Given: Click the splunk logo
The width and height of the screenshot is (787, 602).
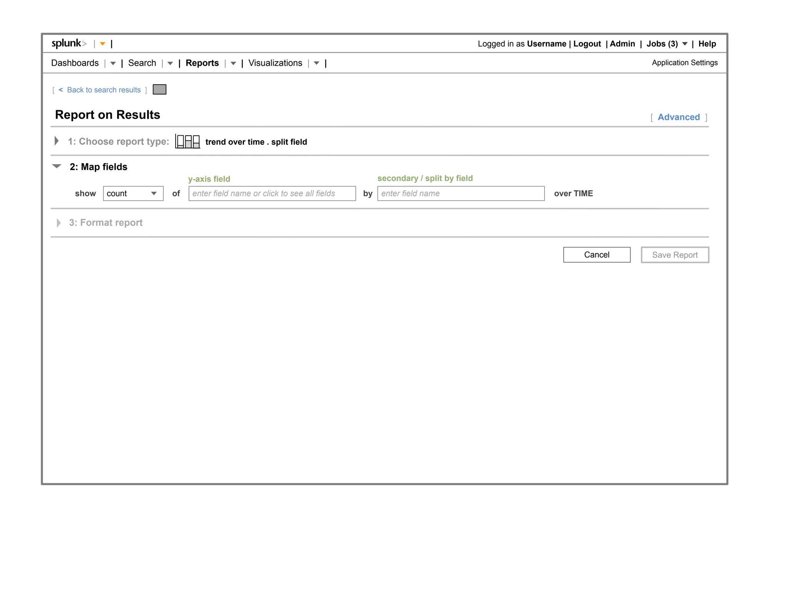Looking at the screenshot, I should coord(69,43).
